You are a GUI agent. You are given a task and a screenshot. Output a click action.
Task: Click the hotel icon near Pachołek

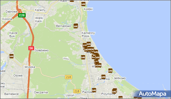(94, 90)
